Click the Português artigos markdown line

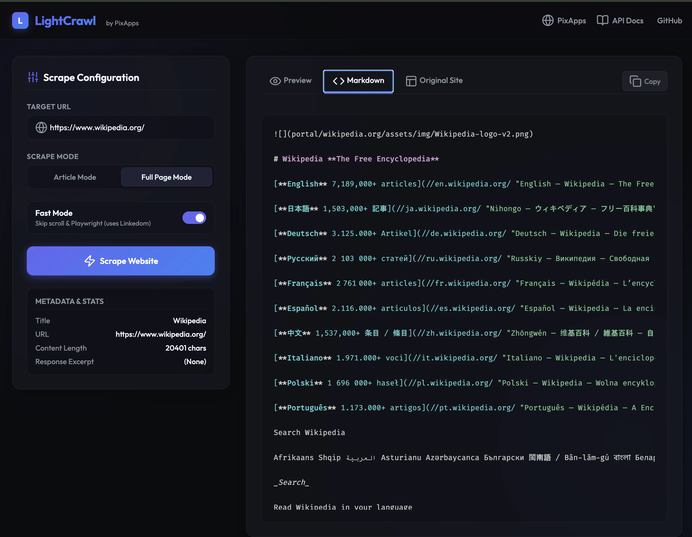click(x=464, y=408)
